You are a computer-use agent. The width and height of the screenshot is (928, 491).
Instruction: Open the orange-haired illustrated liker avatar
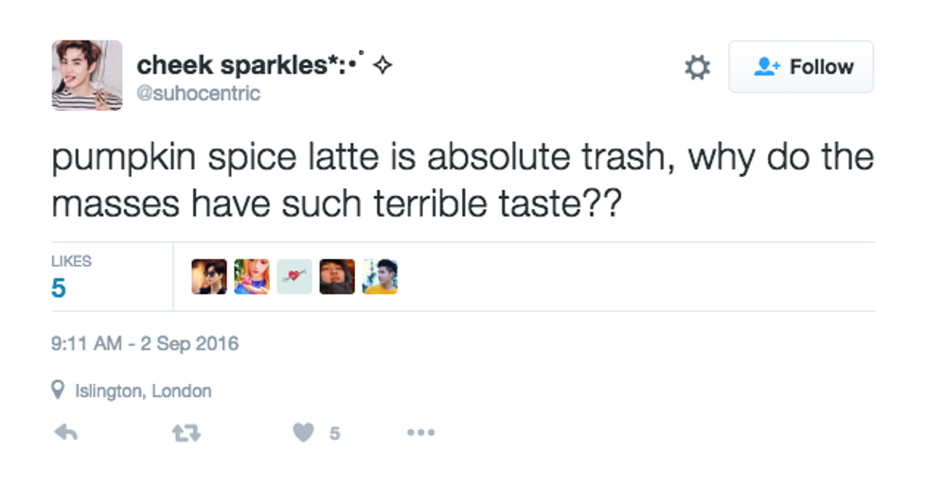click(252, 276)
